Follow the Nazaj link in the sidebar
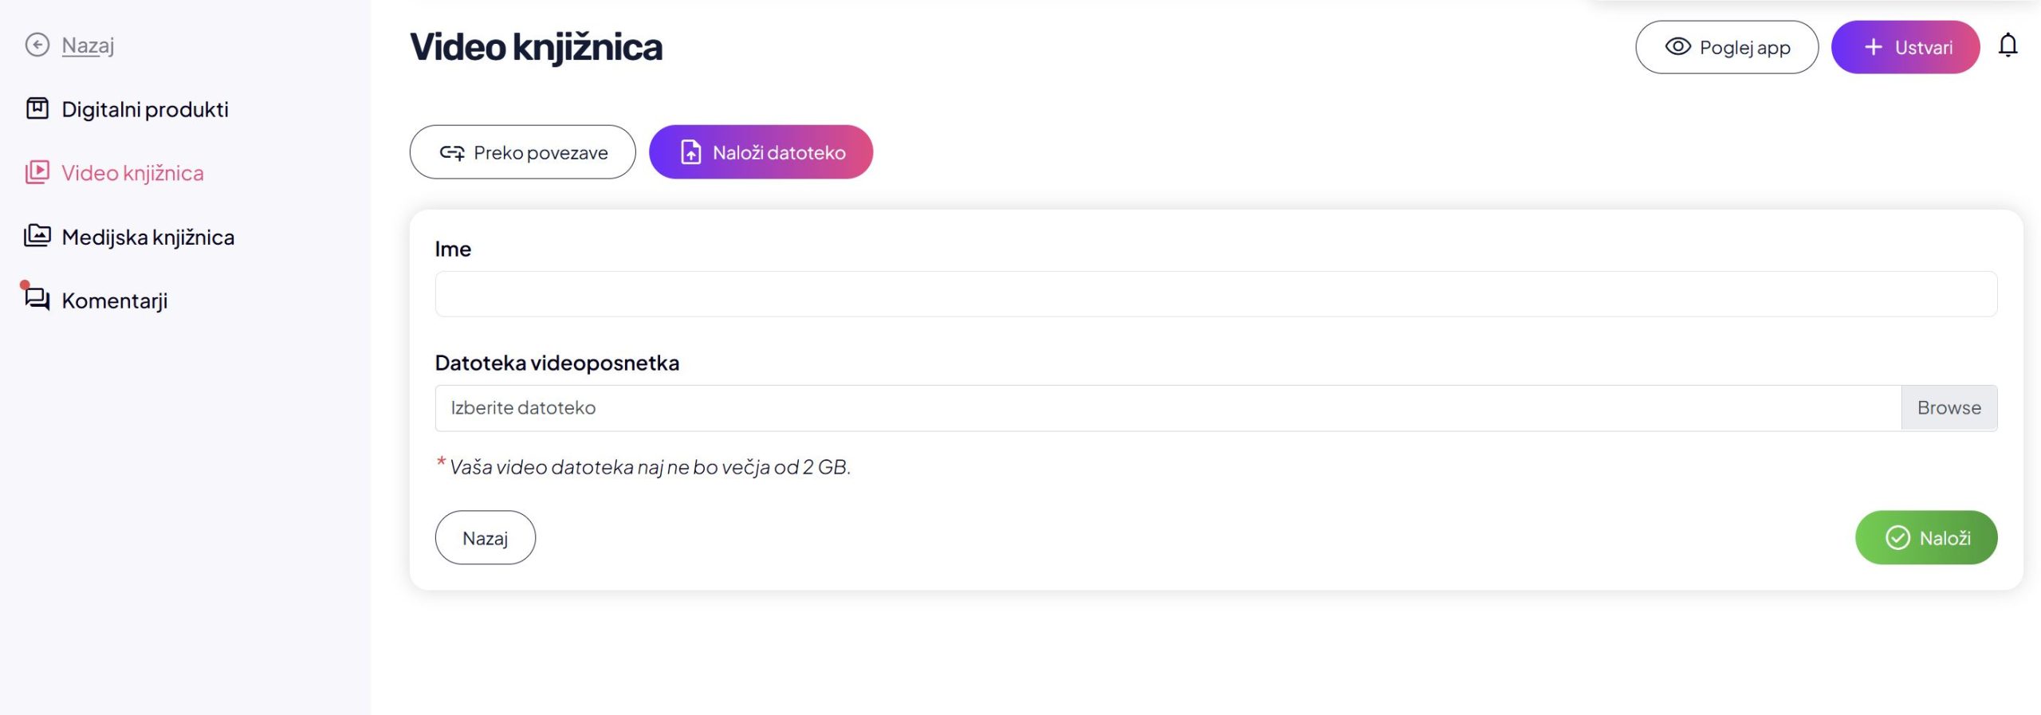This screenshot has width=2041, height=715. [x=88, y=45]
